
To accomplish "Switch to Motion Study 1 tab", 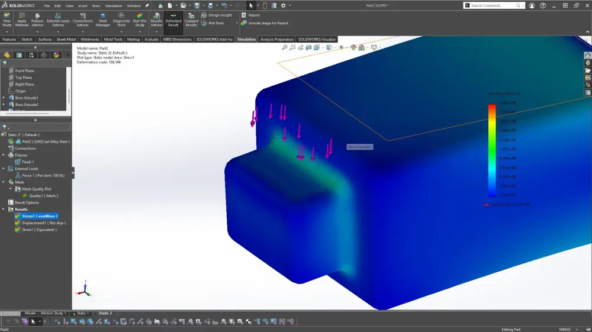I will click(53, 313).
